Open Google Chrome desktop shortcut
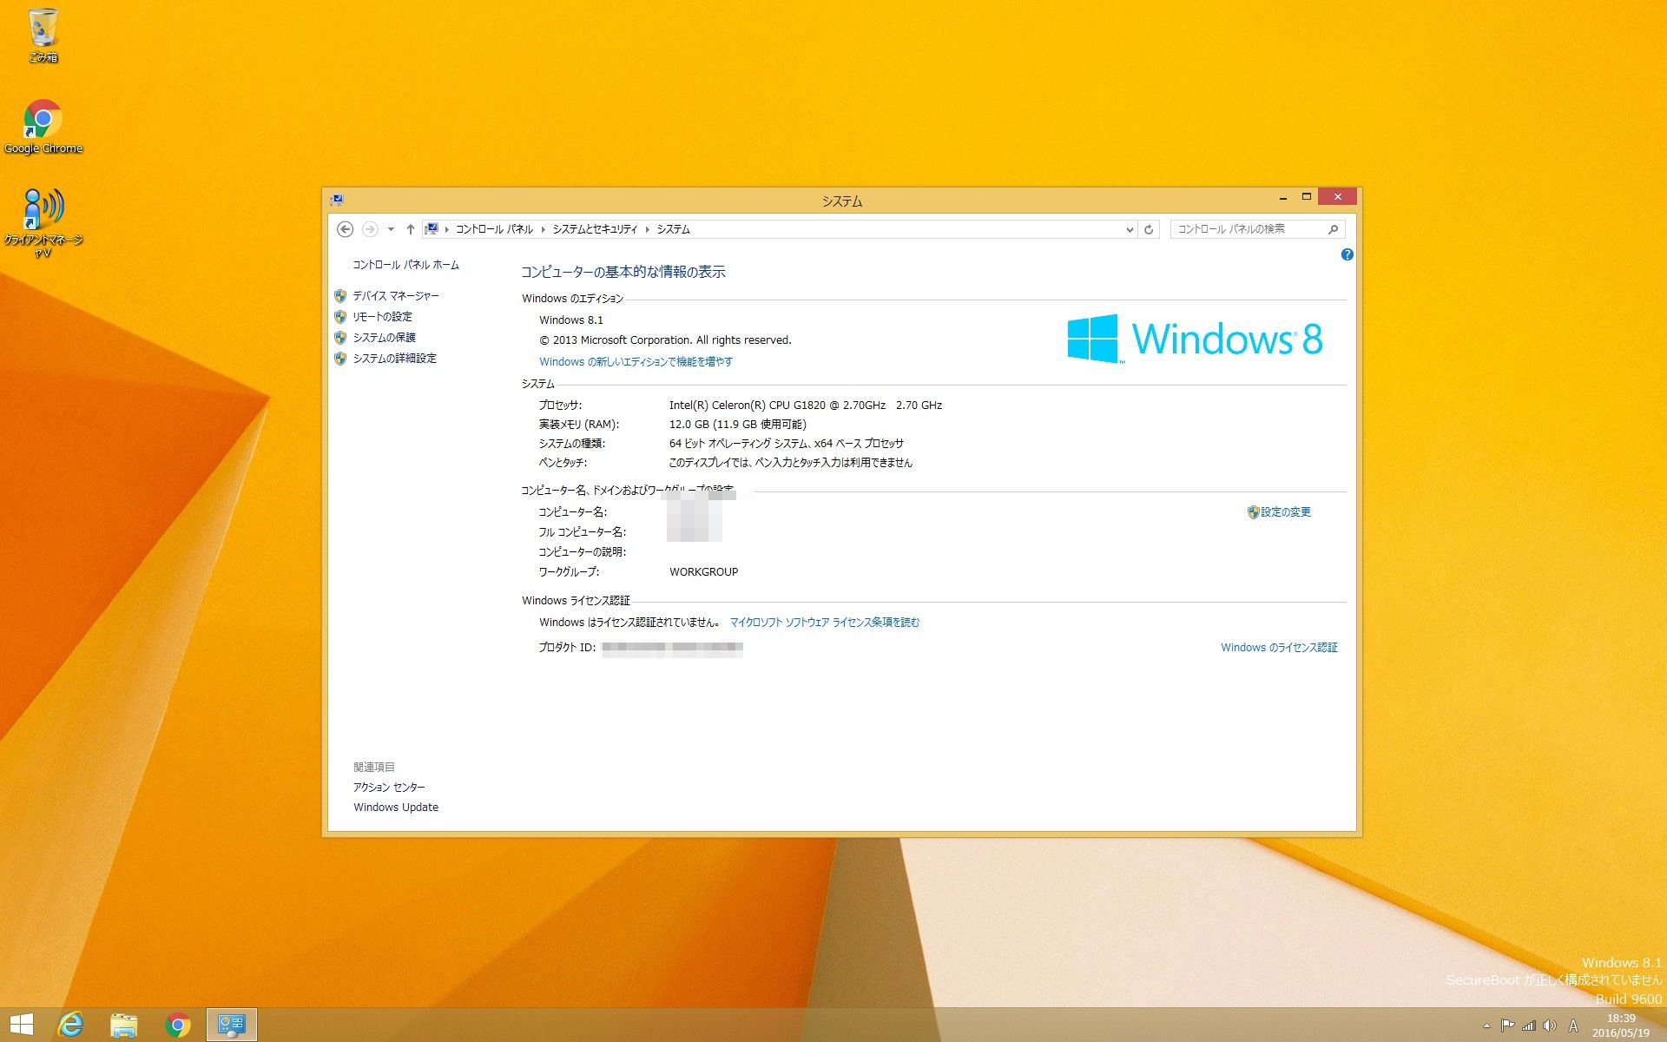 (x=43, y=122)
